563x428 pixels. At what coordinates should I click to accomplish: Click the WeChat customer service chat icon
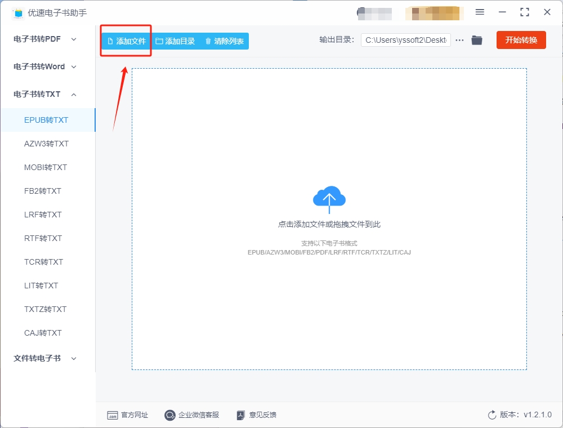click(x=169, y=415)
